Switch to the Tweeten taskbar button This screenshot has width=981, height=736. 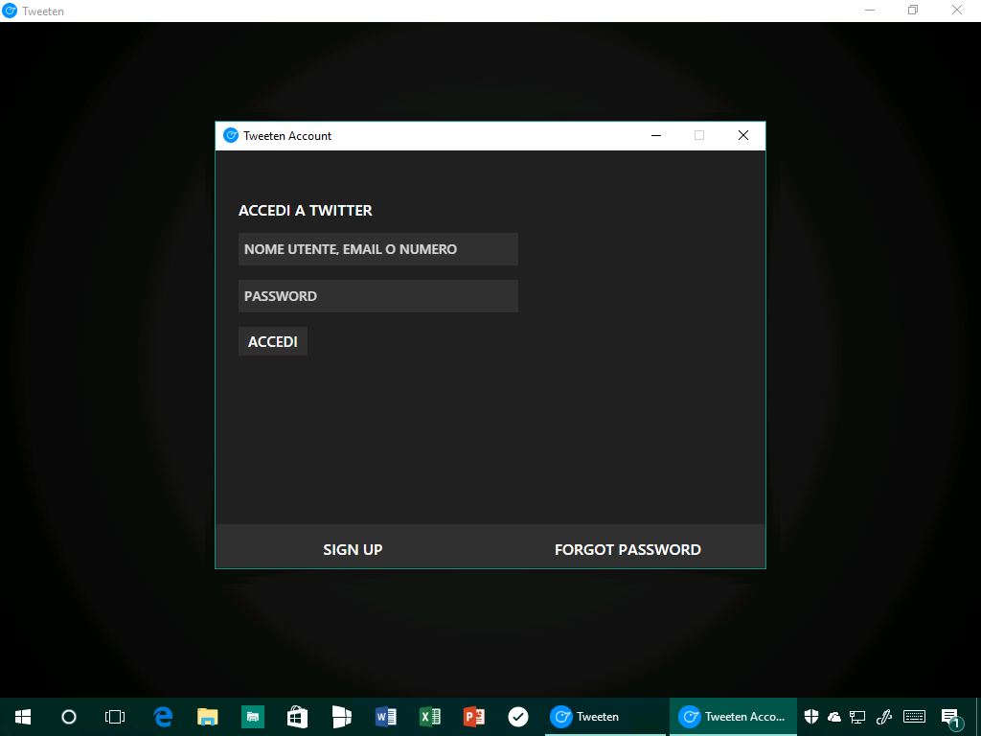tap(605, 717)
